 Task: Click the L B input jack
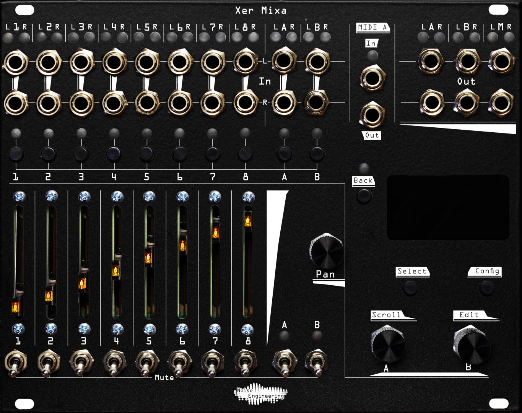click(x=318, y=61)
